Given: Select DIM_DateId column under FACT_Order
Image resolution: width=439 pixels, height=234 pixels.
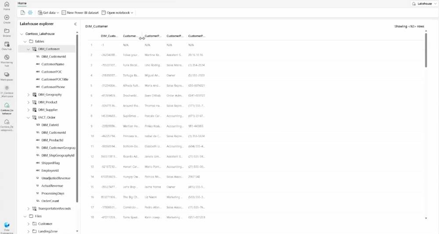Looking at the screenshot, I should point(50,125).
